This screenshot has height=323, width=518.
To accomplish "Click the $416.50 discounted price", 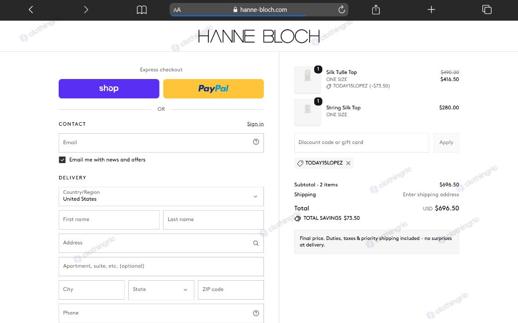I will [x=449, y=80].
